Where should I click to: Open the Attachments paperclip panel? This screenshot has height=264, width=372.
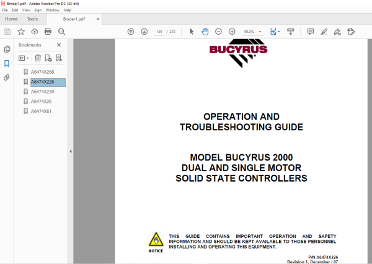click(x=7, y=77)
